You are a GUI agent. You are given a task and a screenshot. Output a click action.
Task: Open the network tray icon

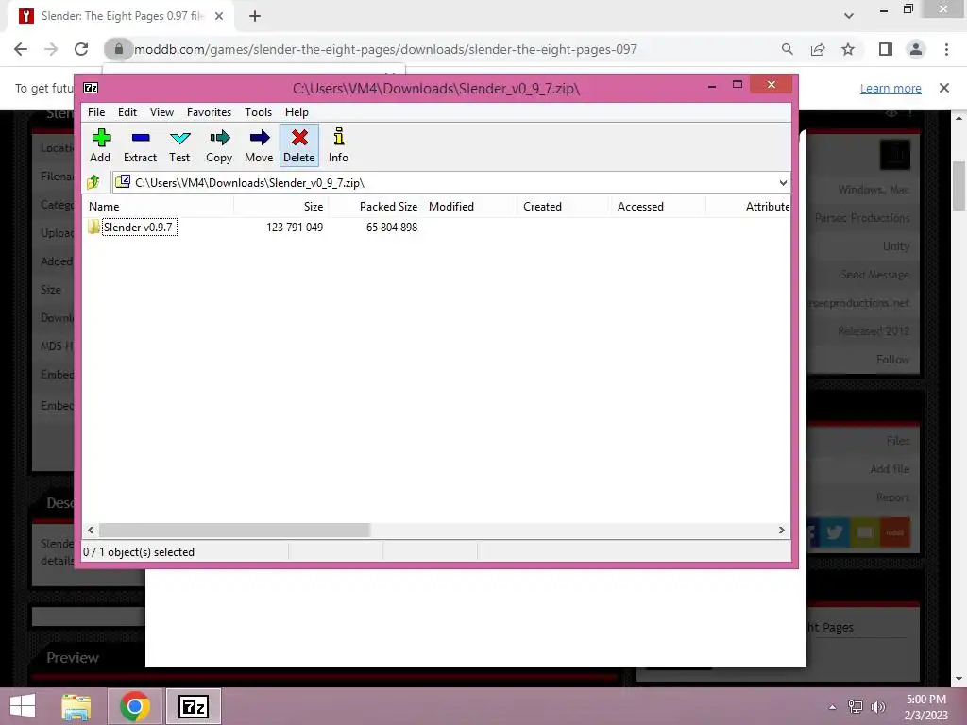pyautogui.click(x=856, y=707)
